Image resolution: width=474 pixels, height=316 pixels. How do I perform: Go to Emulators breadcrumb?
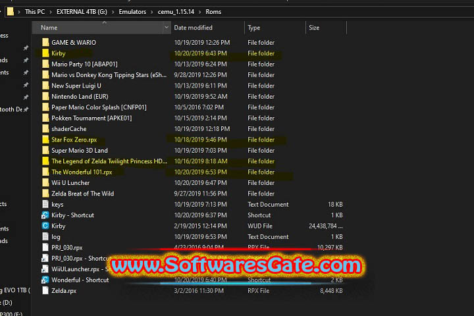pyautogui.click(x=132, y=12)
